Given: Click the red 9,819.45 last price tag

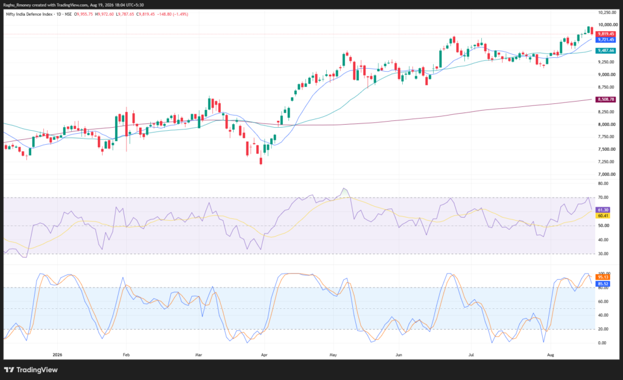Looking at the screenshot, I should (x=606, y=34).
